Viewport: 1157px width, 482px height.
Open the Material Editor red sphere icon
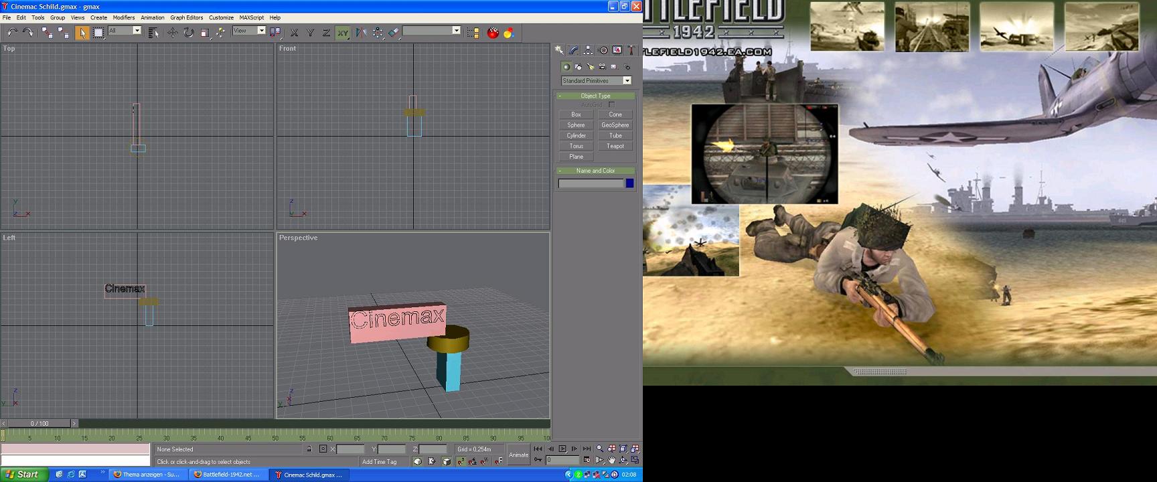tap(493, 32)
